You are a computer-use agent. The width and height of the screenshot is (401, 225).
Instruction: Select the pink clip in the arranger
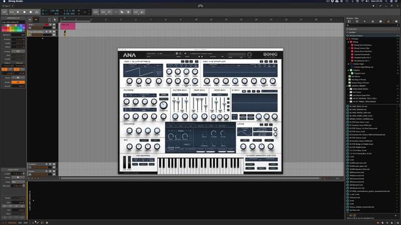point(68,26)
